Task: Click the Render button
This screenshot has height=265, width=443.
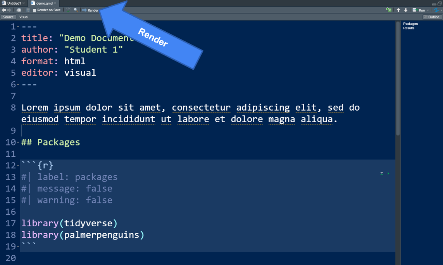Action: coord(91,10)
